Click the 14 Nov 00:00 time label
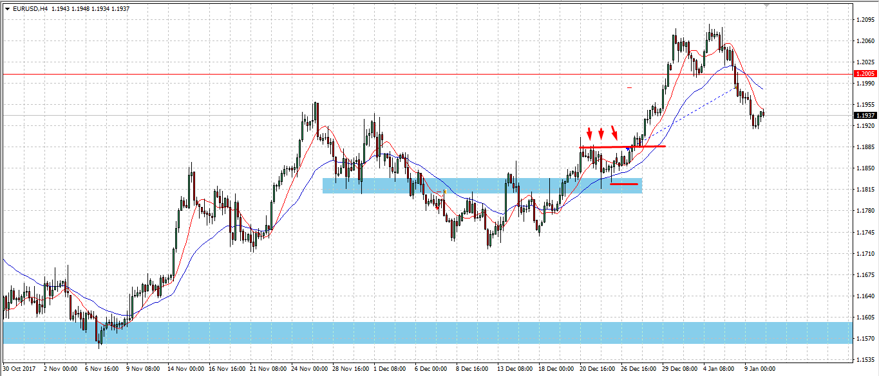Image resolution: width=879 pixels, height=376 pixels. point(186,369)
